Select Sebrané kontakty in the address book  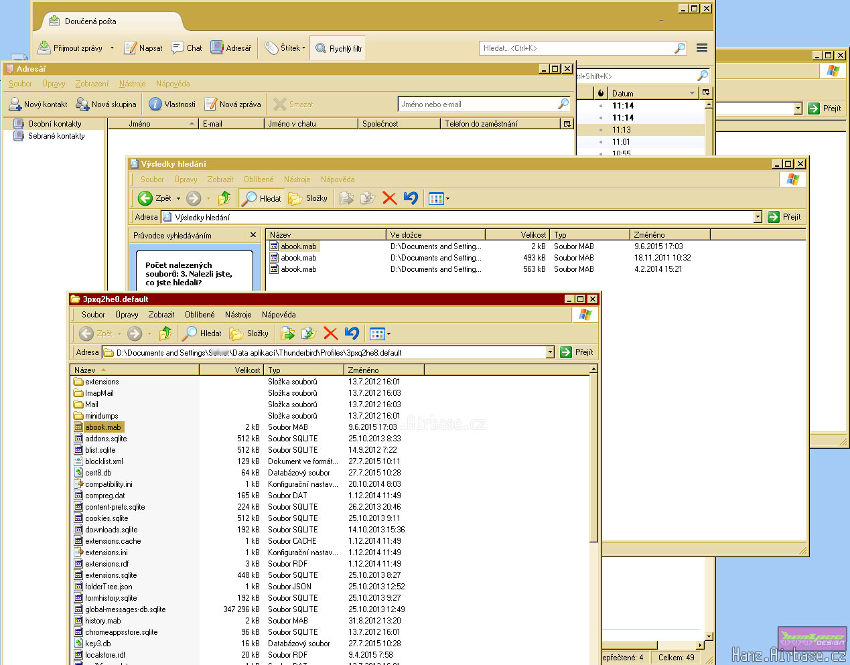pyautogui.click(x=56, y=136)
